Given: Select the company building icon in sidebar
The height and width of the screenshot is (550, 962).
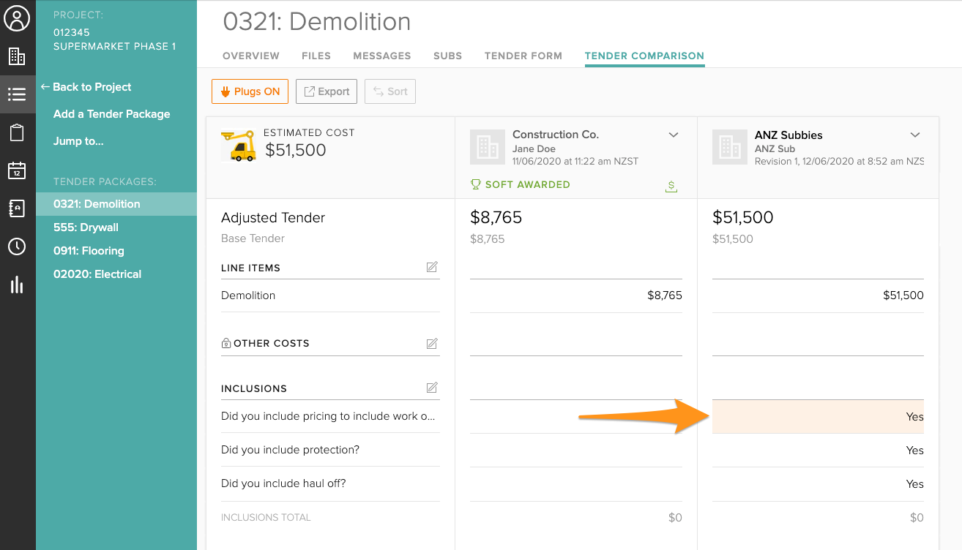Looking at the screenshot, I should tap(18, 56).
